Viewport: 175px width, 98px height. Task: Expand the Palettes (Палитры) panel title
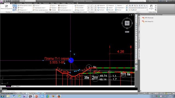click(x=8, y=12)
